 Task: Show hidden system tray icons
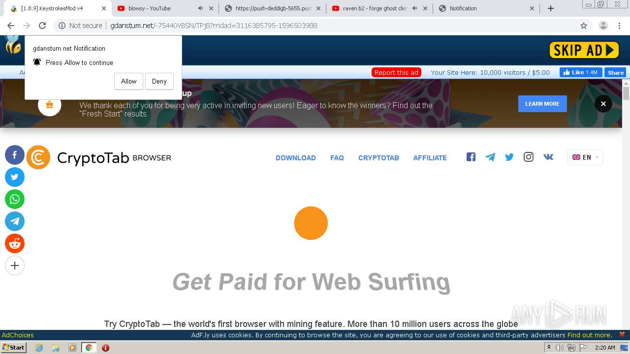(x=549, y=348)
